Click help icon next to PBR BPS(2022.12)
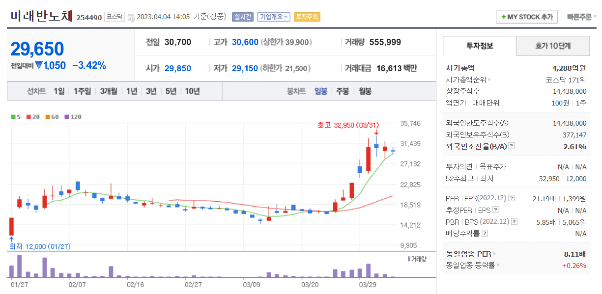This screenshot has height=294, width=602. (x=514, y=222)
